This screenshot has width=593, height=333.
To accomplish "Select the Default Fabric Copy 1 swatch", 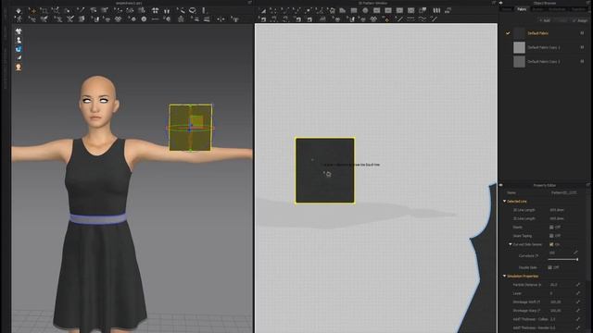I will 519,47.
